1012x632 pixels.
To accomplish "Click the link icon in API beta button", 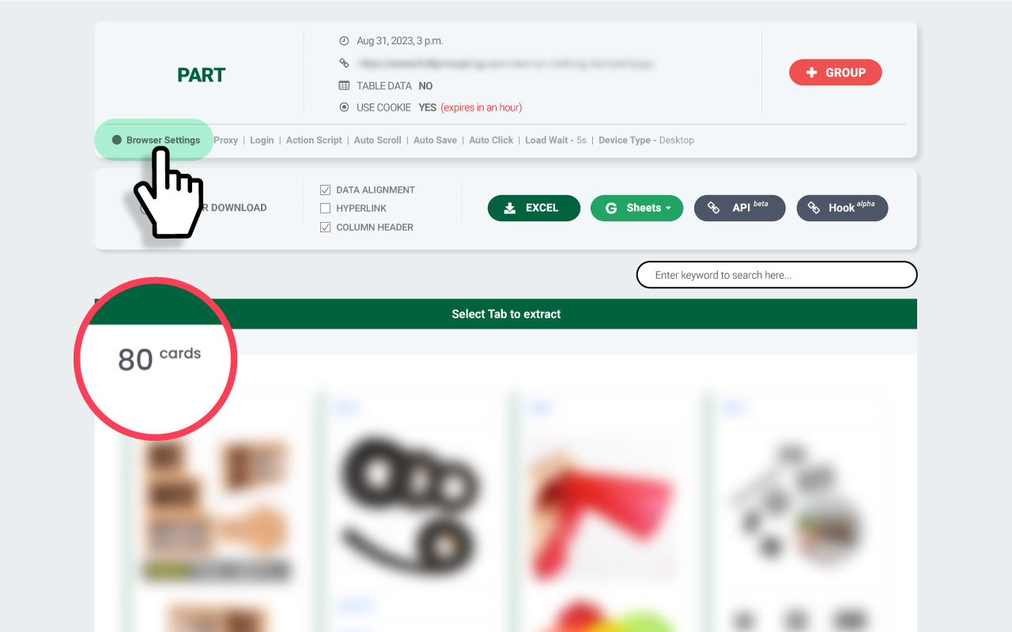I will [713, 208].
